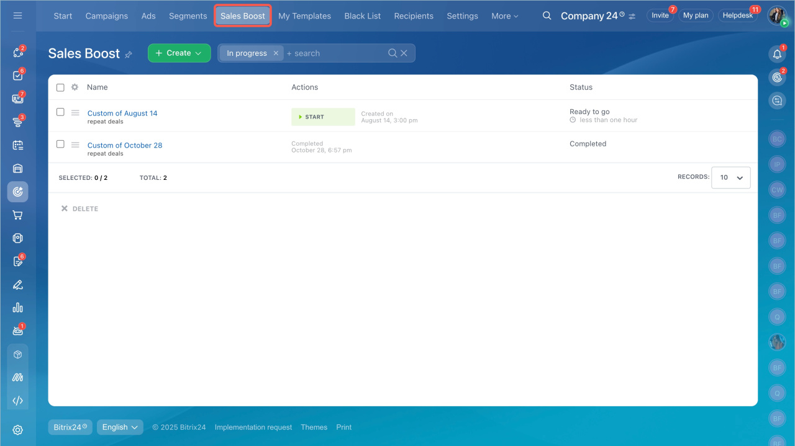Expand the green Create dropdown
This screenshot has height=446, width=795.
(179, 53)
